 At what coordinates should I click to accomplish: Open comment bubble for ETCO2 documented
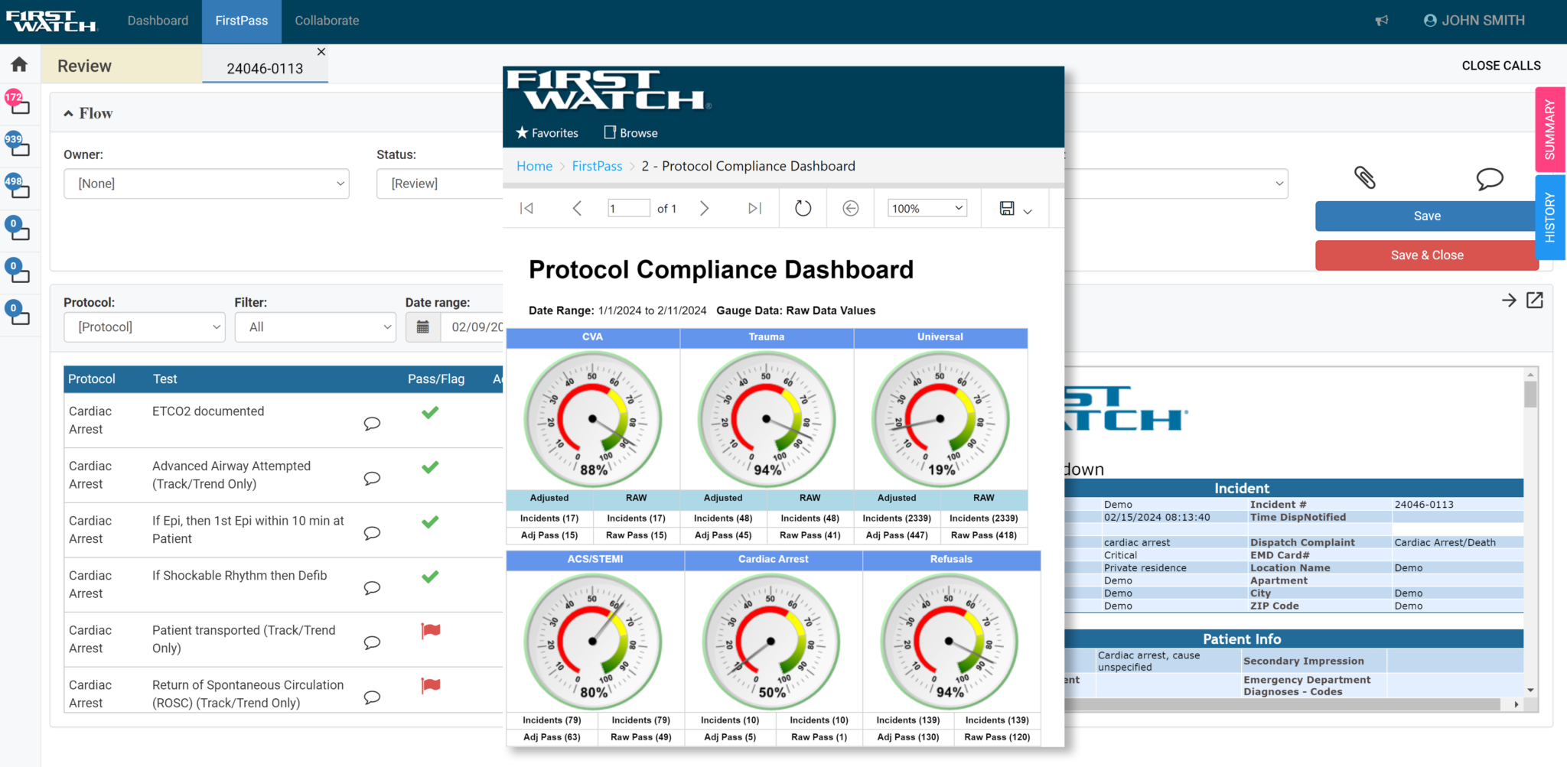tap(372, 424)
